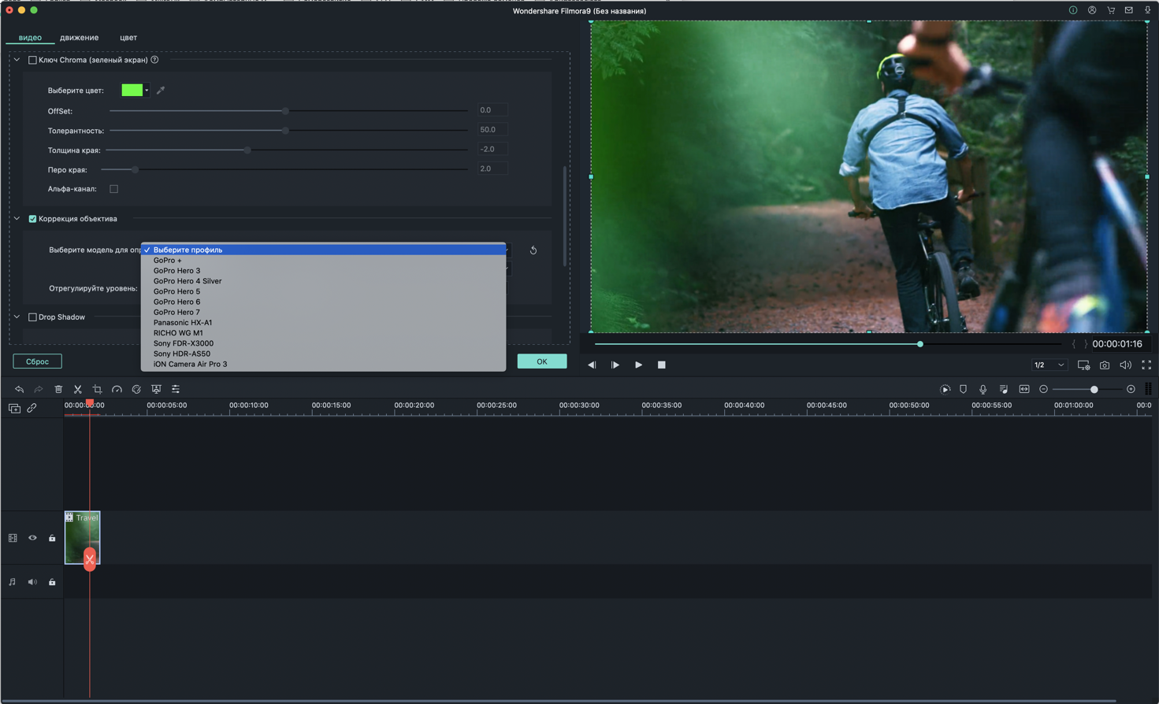Click the redo arrow in timeline toolbar
1159x704 pixels.
(x=38, y=389)
